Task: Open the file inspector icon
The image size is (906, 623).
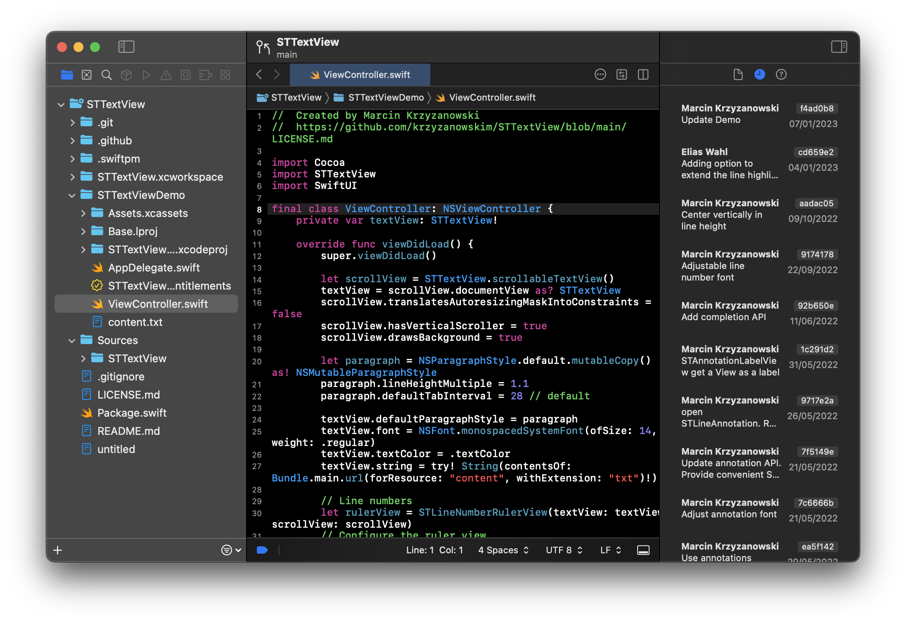Action: point(738,74)
